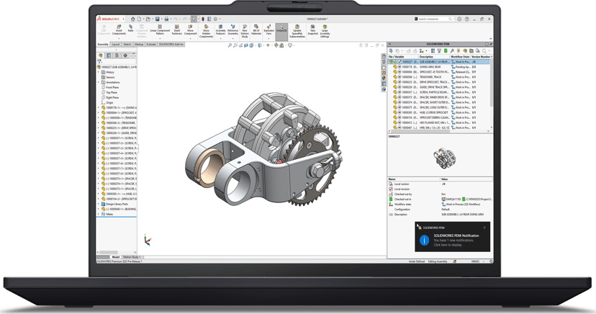Switch to the Evaluate ribbon tab
This screenshot has height=314, width=596.
(151, 45)
